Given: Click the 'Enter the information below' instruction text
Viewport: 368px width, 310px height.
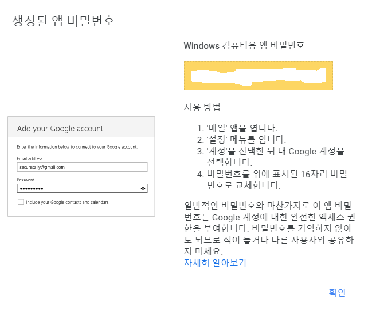Looking at the screenshot, I should (77, 147).
